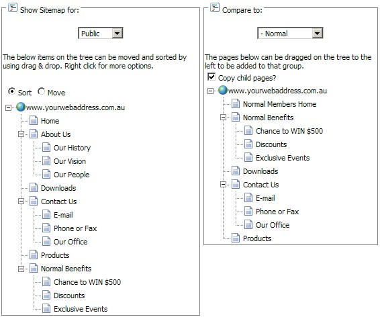Image resolution: width=380 pixels, height=317 pixels.
Task: Open the Normal compare group dropdown
Action: click(290, 33)
